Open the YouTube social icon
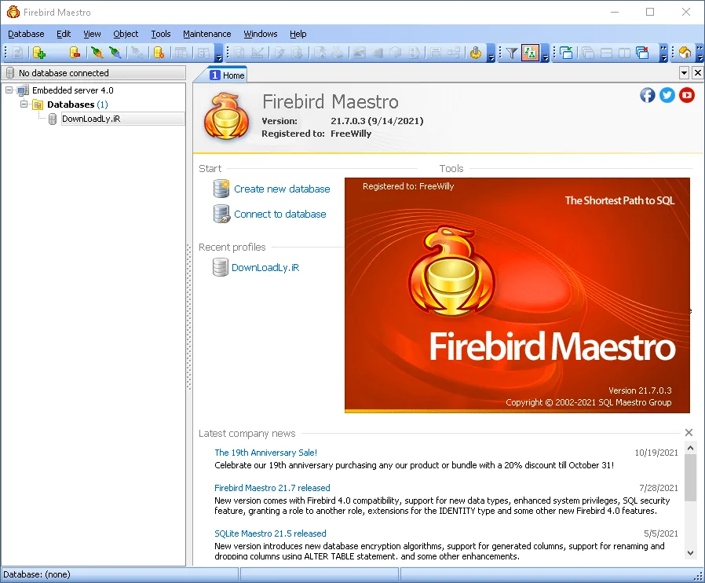This screenshot has height=583, width=705. point(687,95)
